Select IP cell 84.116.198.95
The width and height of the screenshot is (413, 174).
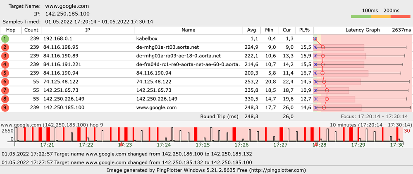click(61, 48)
